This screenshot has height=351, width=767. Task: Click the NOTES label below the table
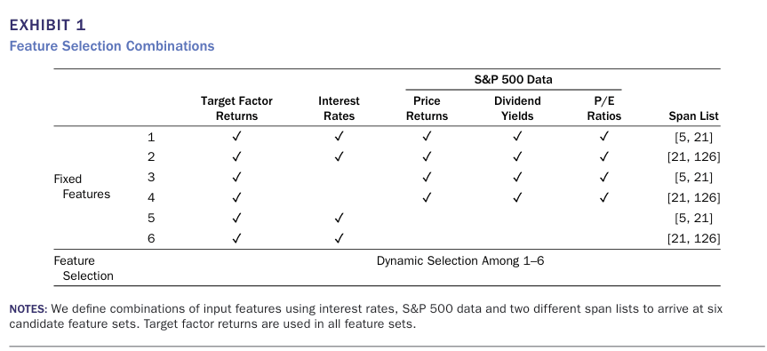(x=28, y=309)
